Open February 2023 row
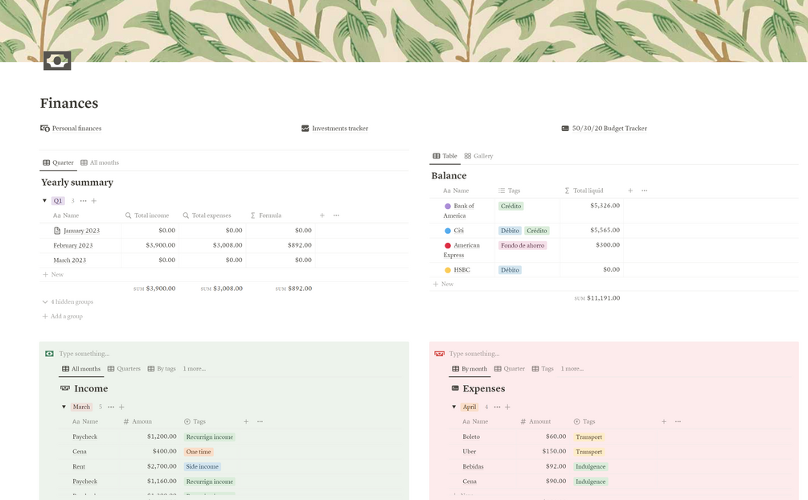The image size is (808, 500). click(72, 245)
